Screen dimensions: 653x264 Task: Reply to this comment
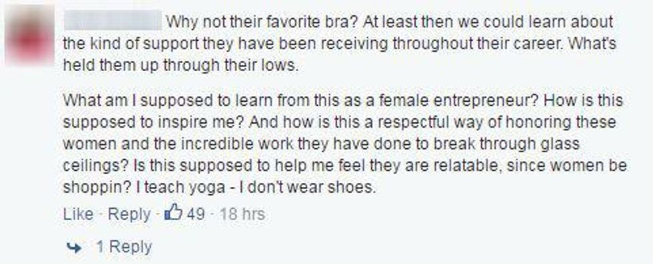pos(129,214)
